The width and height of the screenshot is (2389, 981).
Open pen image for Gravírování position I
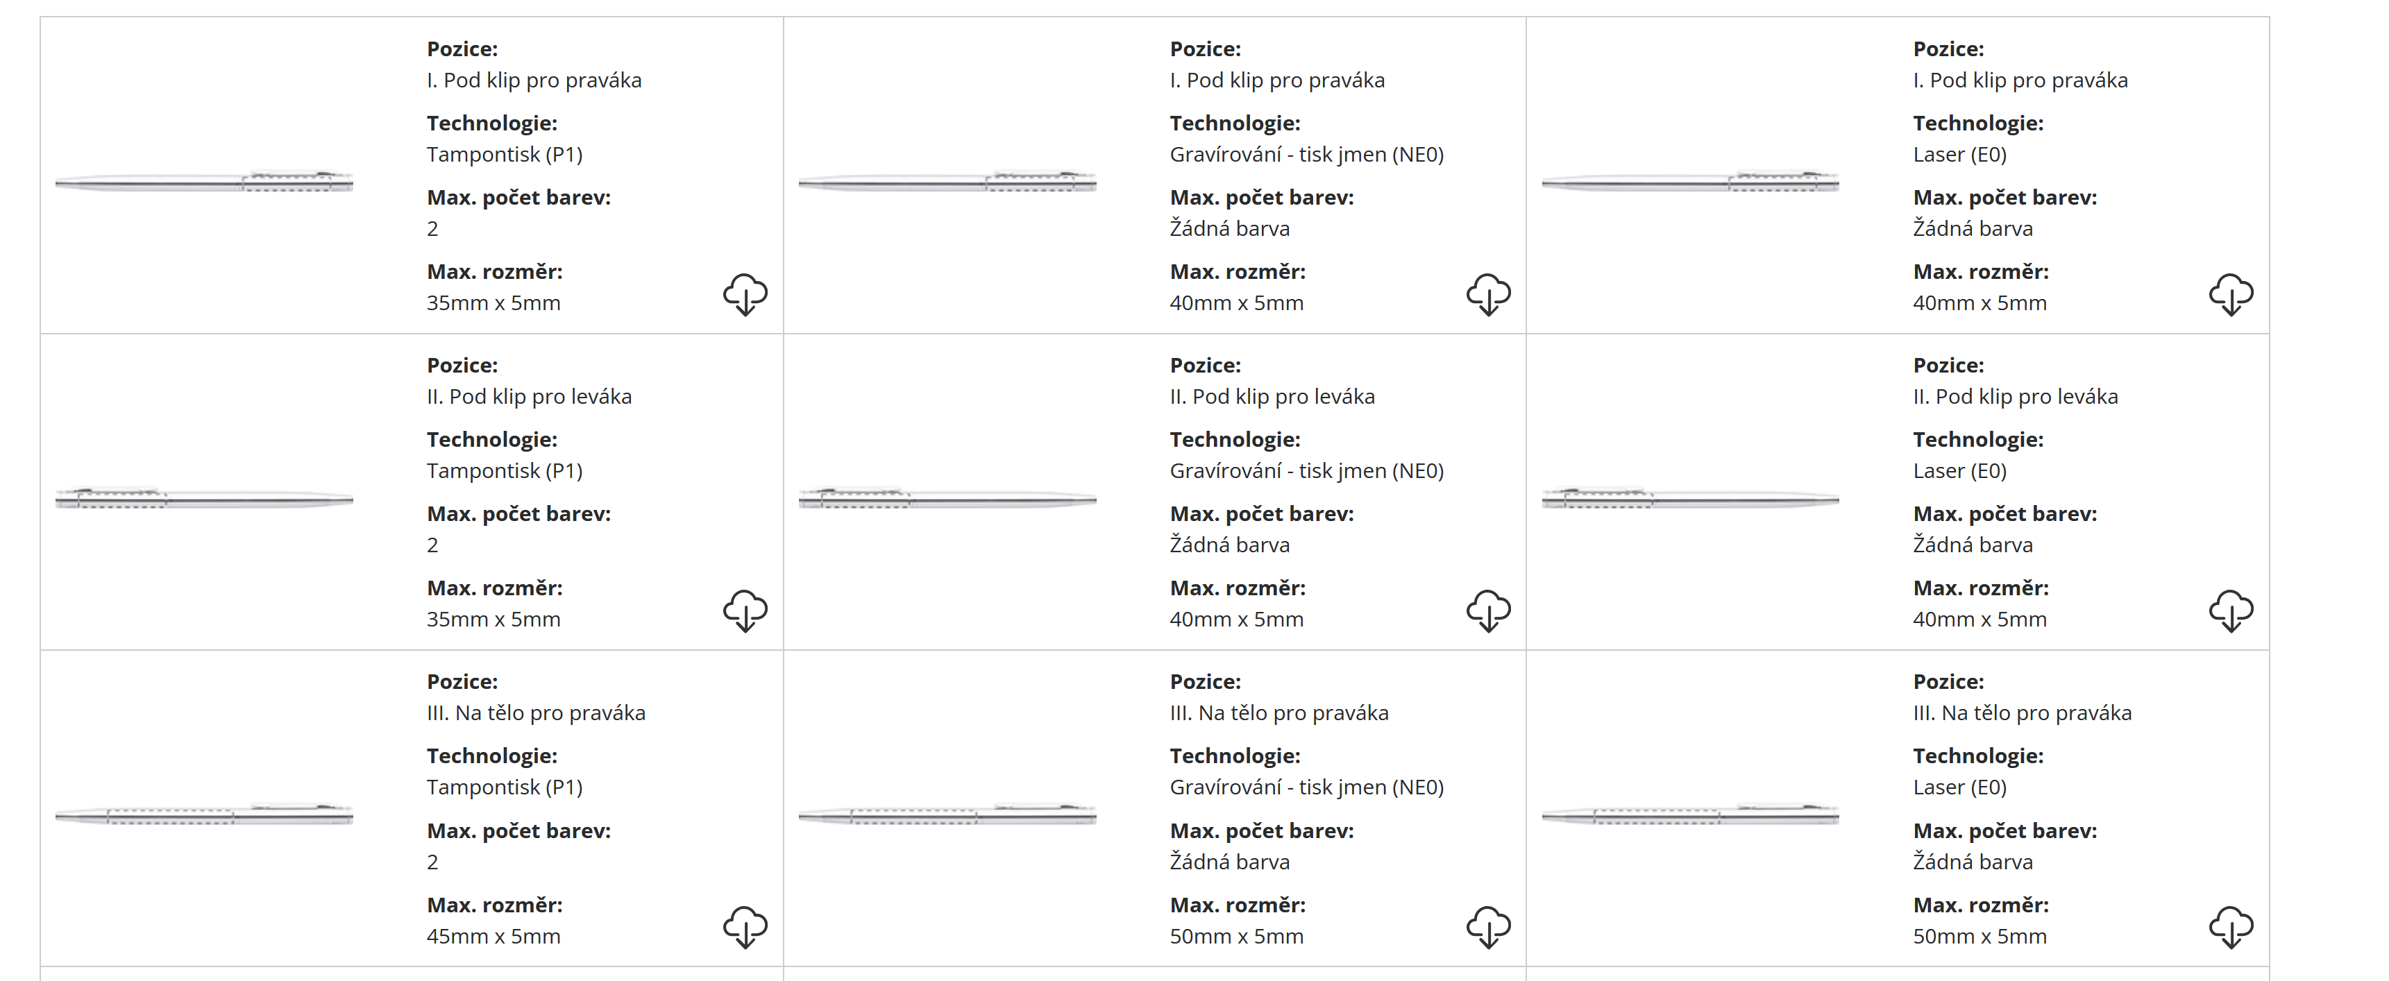pyautogui.click(x=947, y=182)
